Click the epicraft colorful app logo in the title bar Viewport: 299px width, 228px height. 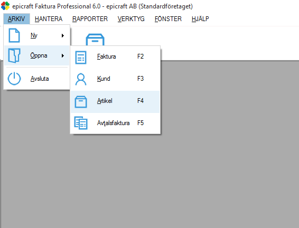5,6
